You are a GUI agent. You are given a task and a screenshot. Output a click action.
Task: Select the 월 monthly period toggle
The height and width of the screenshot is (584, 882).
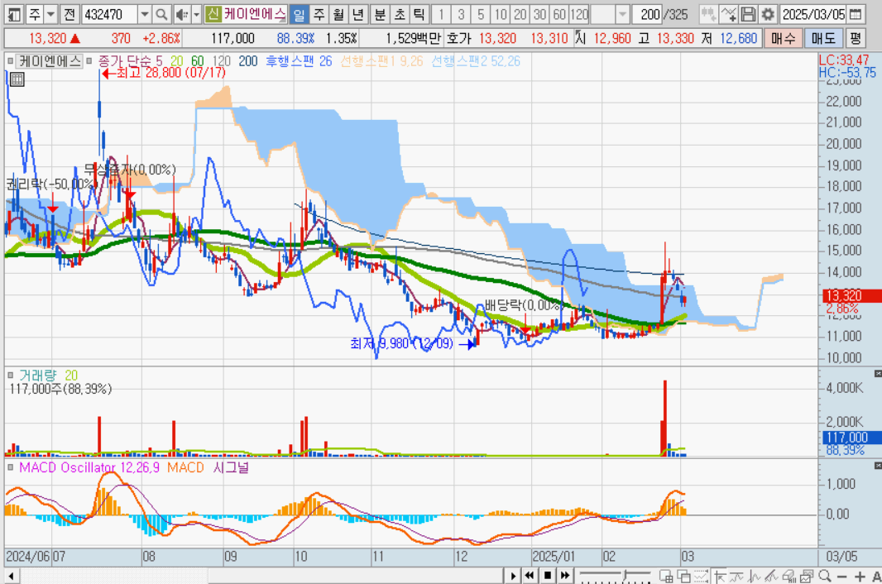coord(338,14)
